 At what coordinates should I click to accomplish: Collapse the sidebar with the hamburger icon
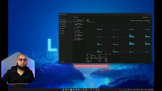(x=60, y=17)
